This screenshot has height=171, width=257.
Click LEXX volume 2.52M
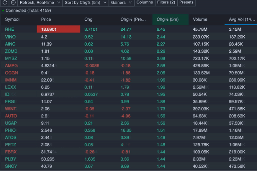tap(199, 87)
